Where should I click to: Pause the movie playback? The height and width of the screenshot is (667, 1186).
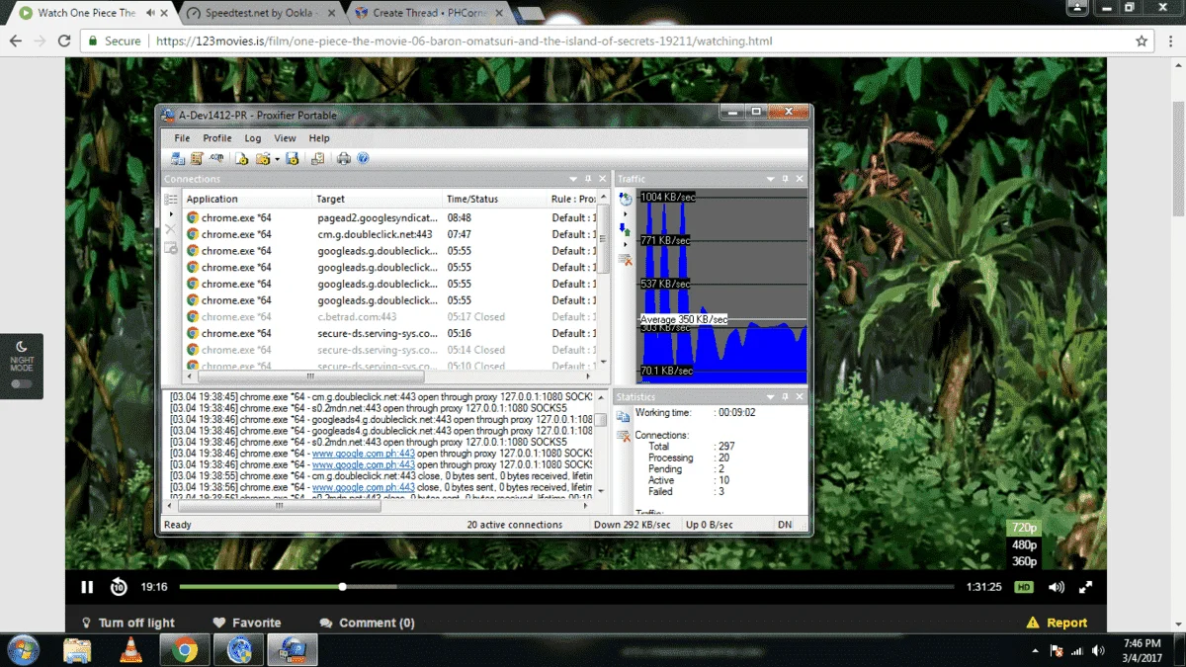coord(87,587)
